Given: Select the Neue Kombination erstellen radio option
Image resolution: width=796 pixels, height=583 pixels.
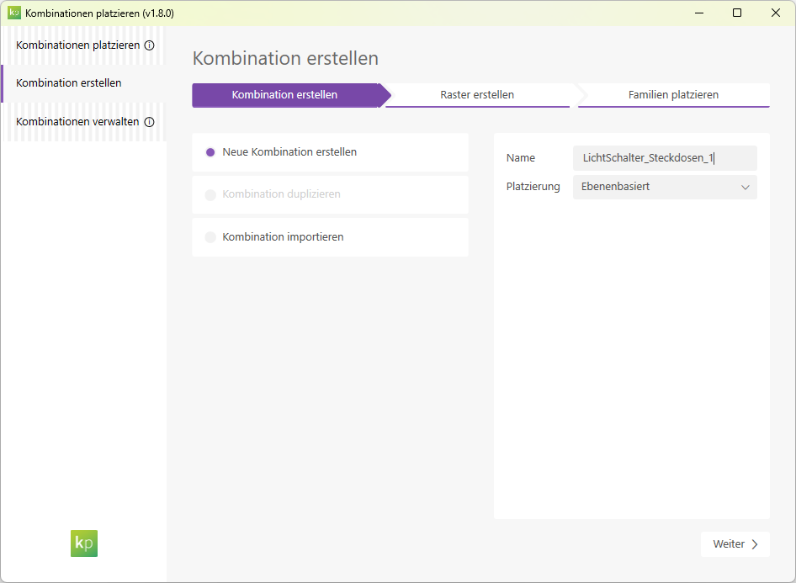Looking at the screenshot, I should coord(210,152).
